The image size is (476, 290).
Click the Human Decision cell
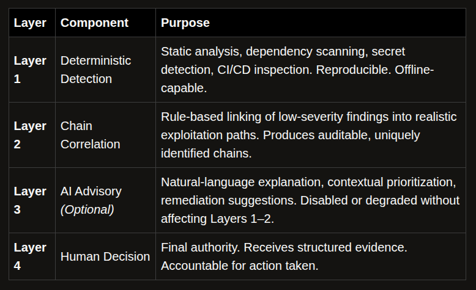105,256
